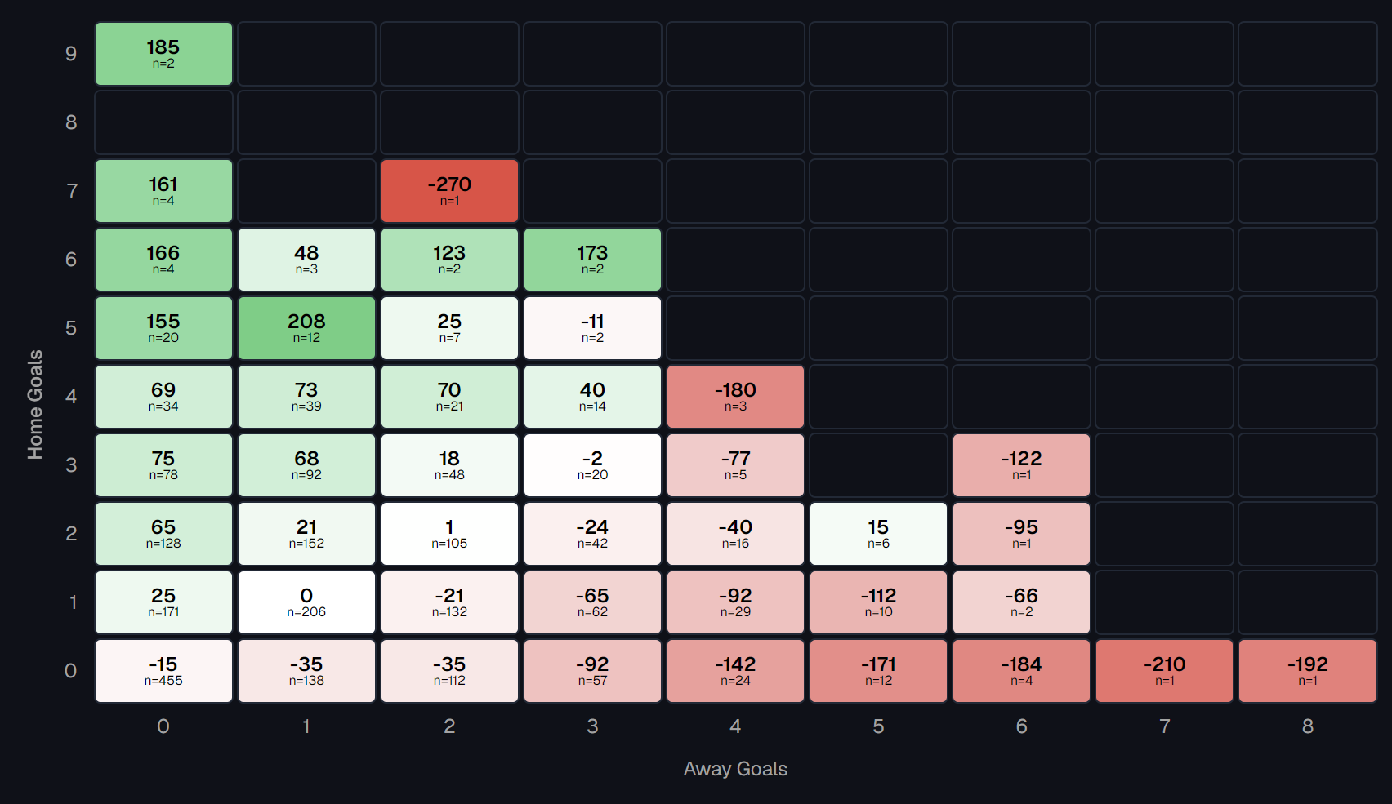Click the cell showing 48 with n=3
The height and width of the screenshot is (804, 1392).
pyautogui.click(x=306, y=260)
